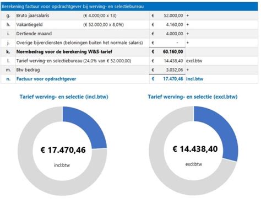Select formula '(€ 52.000,00 x 8,0%)'
Viewport: 261px width, 203px height.
coord(104,25)
